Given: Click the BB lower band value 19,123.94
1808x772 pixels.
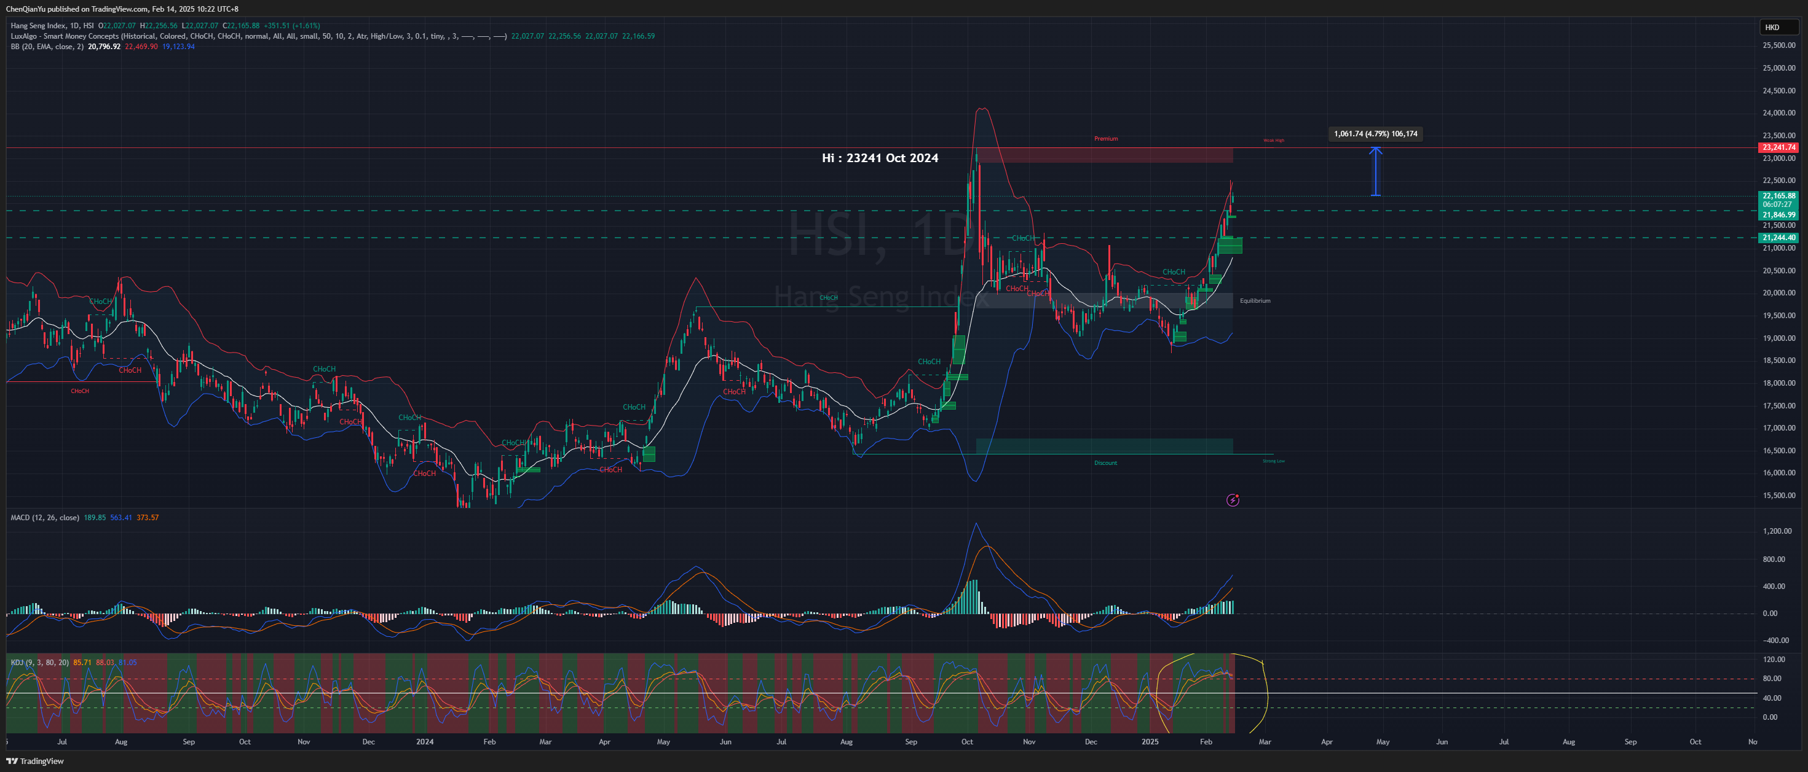Looking at the screenshot, I should tap(178, 47).
